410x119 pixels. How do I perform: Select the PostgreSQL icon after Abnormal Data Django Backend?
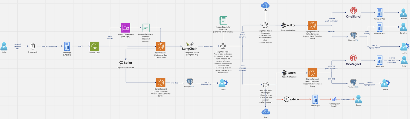point(190,82)
